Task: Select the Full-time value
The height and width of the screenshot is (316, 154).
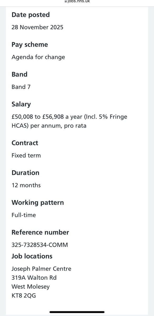Action: tap(24, 215)
